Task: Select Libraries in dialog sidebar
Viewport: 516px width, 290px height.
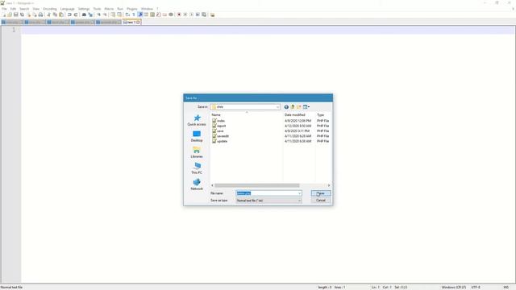Action: coord(197,152)
